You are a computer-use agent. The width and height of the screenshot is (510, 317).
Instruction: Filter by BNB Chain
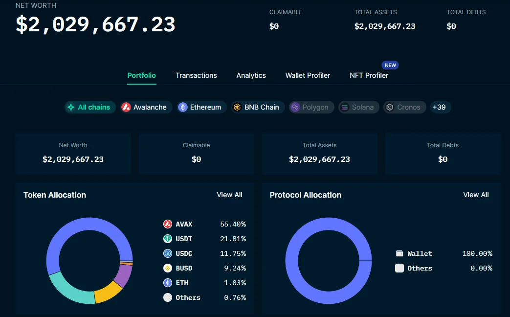click(x=257, y=107)
